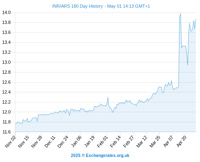Select the Dec 24 date label

click(63, 142)
